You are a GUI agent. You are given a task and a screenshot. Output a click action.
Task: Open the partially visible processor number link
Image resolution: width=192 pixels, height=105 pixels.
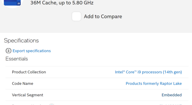(x=171, y=104)
